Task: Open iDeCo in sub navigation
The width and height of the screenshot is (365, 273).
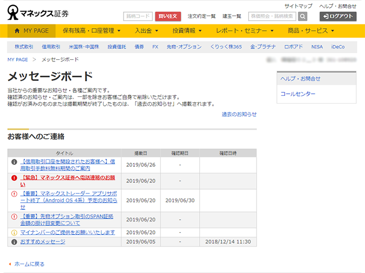Action: click(338, 47)
